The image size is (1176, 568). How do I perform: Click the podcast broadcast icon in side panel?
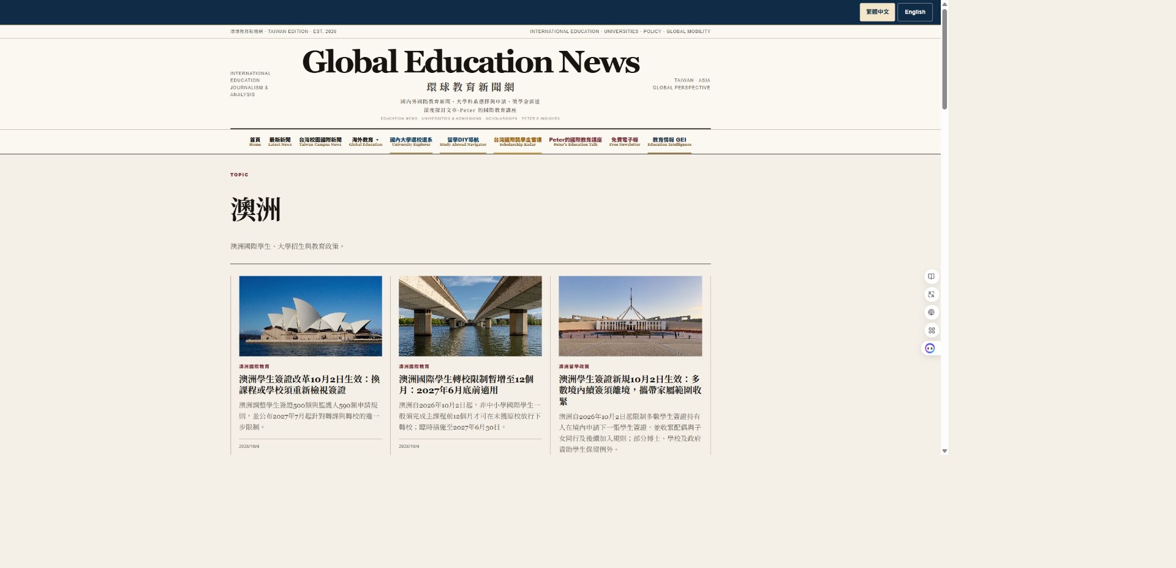click(931, 312)
